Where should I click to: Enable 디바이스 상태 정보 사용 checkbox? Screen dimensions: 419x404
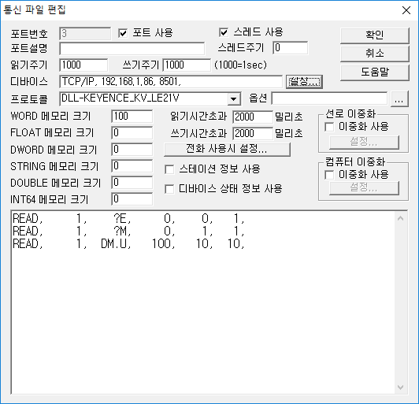click(169, 189)
